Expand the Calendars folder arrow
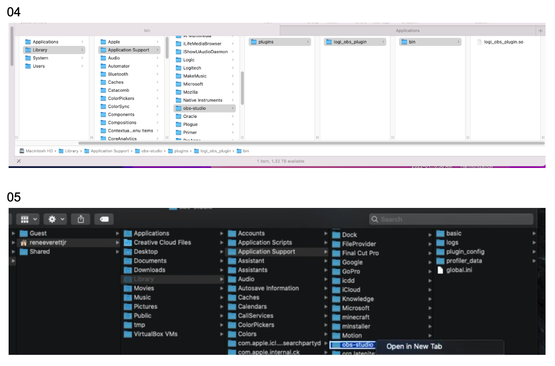The height and width of the screenshot is (366, 555). click(326, 306)
